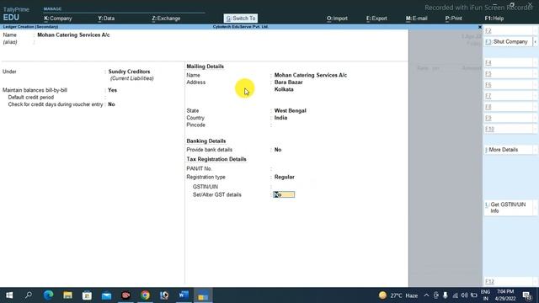The image size is (539, 303).
Task: Open O: Import menu
Action: 337,19
